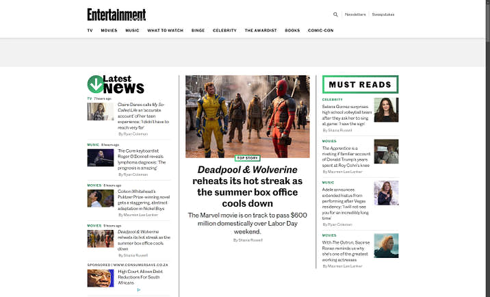Screen dimensions: 490x297
Task: Open the Books nav section
Action: 292,30
